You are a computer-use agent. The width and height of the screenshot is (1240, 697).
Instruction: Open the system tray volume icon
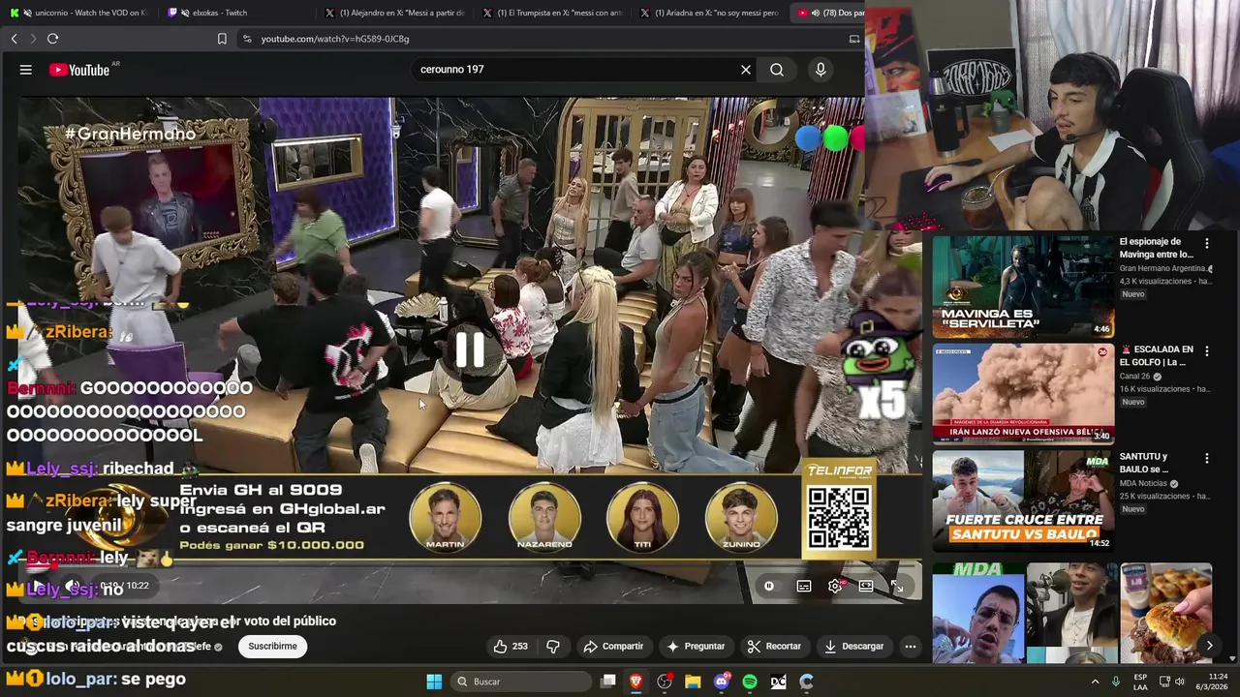[x=1180, y=682]
